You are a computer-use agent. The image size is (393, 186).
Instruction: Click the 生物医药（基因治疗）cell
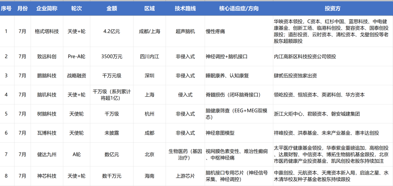(x=185, y=154)
